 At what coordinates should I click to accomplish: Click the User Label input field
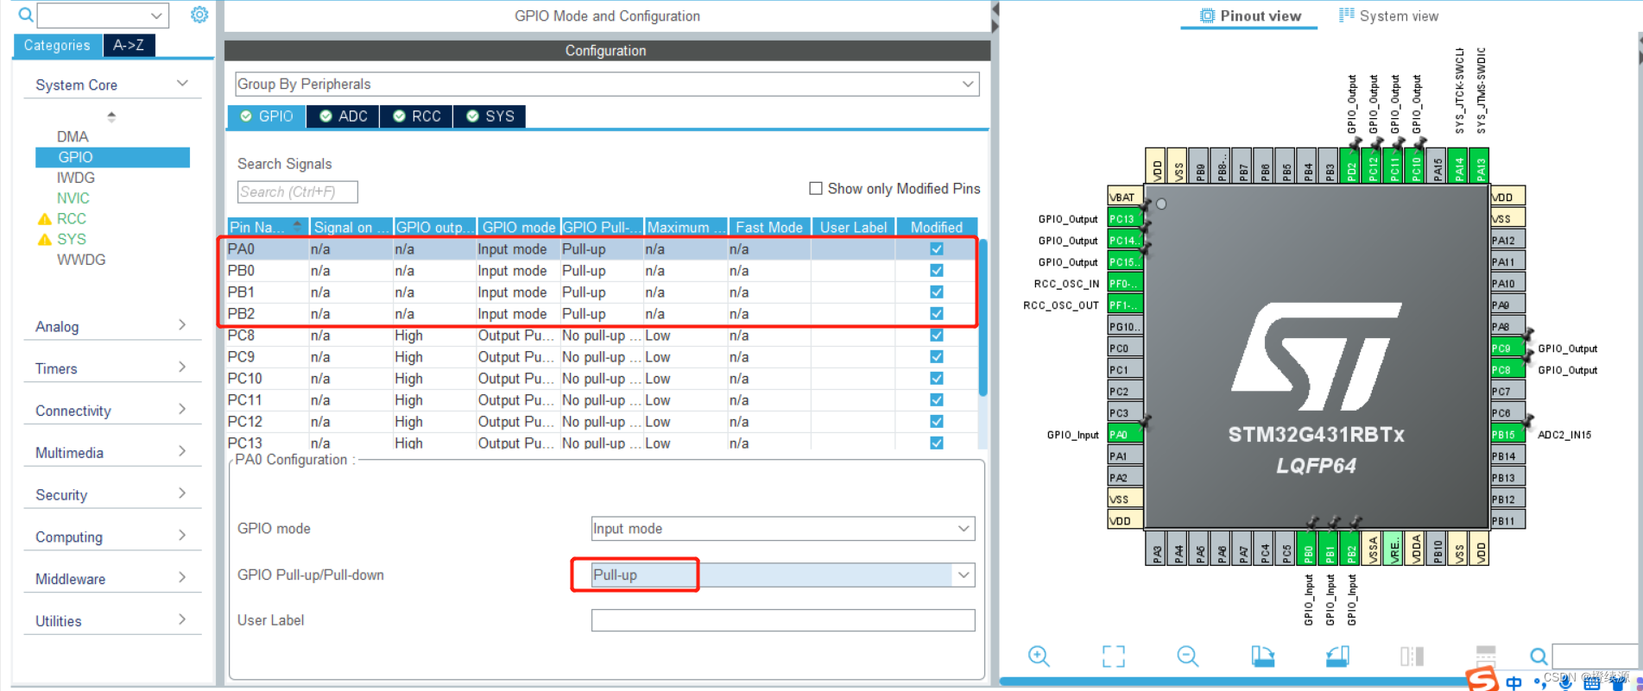[x=783, y=620]
